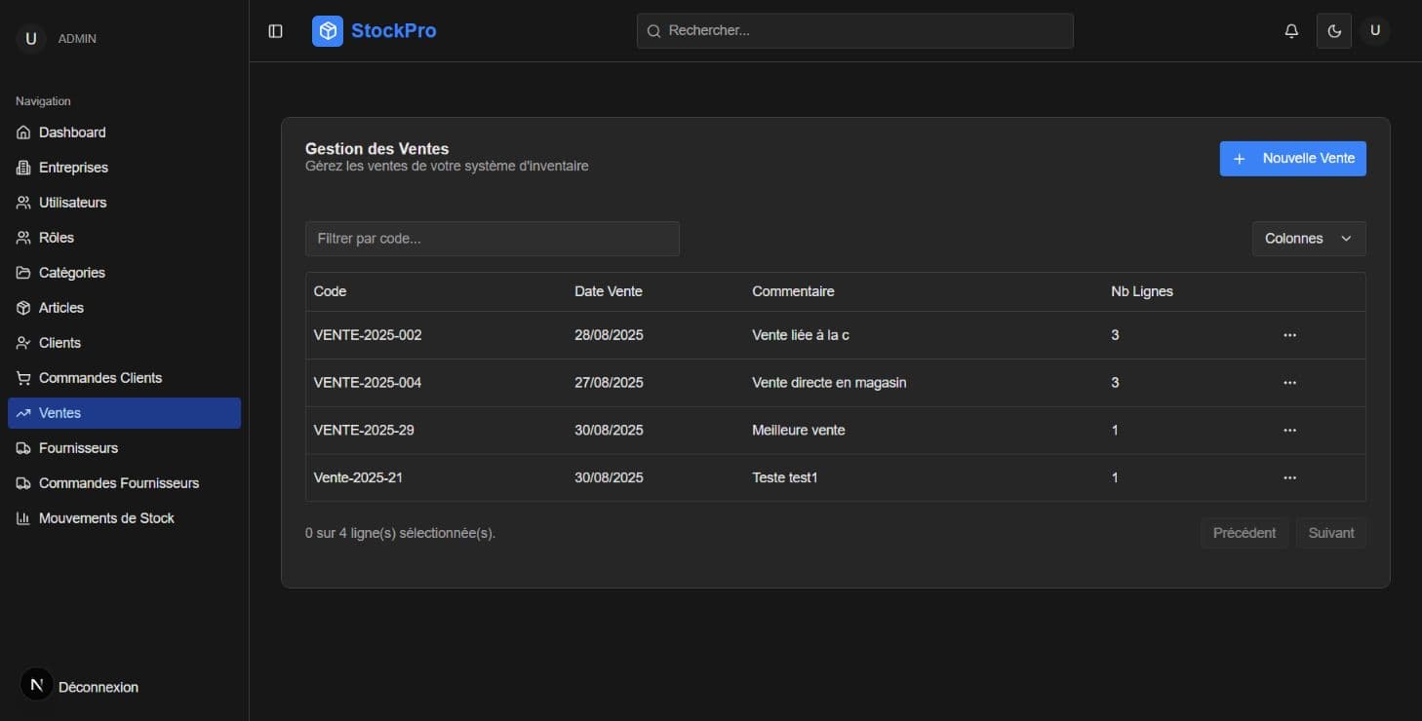Click the Articles package icon
The image size is (1422, 721).
tap(23, 308)
